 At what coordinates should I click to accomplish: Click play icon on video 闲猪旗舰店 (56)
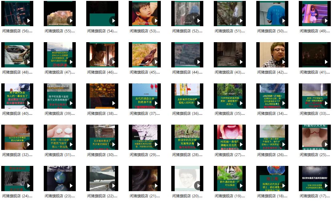coord(28,21)
